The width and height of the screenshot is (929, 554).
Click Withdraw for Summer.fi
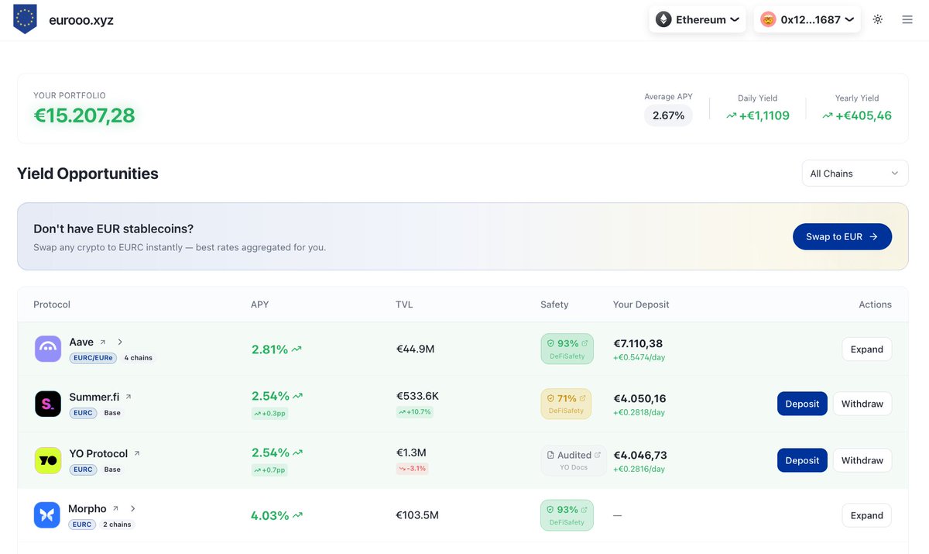pyautogui.click(x=862, y=404)
